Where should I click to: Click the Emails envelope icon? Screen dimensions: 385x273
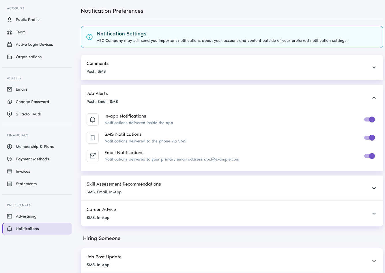(x=10, y=89)
